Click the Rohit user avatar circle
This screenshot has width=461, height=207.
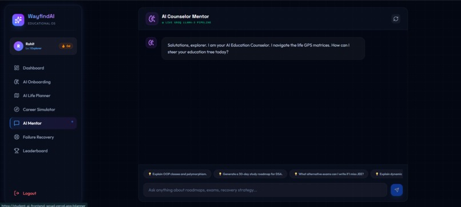coord(18,46)
